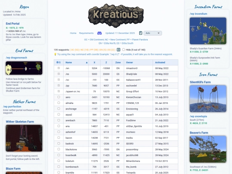
Task: Open the /wp snowtopia link
Action: click(198, 116)
